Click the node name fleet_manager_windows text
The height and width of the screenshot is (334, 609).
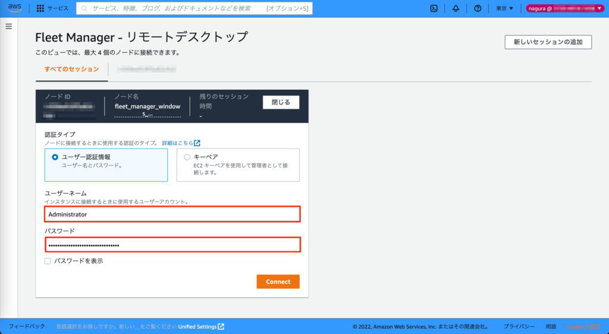point(147,110)
